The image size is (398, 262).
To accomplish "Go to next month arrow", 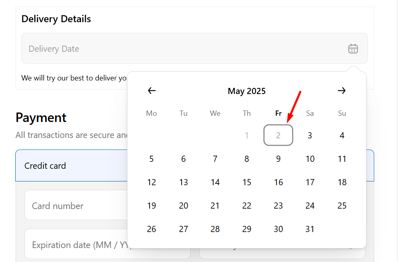I will pos(342,91).
